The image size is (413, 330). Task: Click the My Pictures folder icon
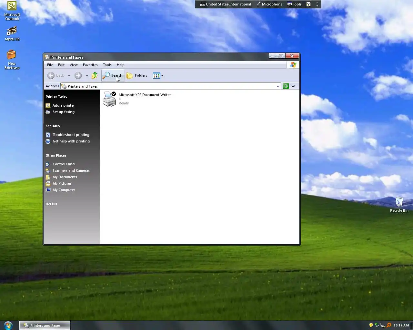(48, 183)
